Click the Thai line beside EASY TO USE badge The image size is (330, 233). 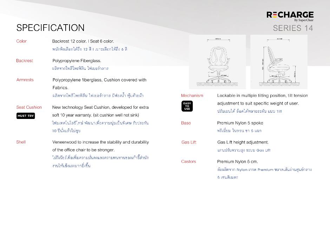point(249,111)
